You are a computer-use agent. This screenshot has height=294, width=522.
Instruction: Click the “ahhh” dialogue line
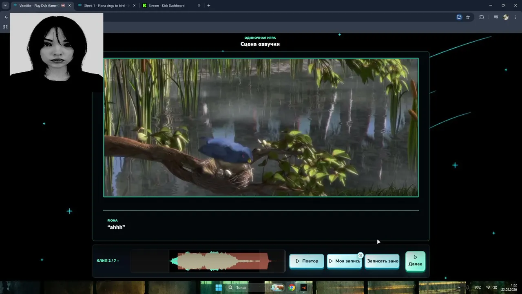click(116, 227)
